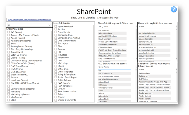The width and height of the screenshot is (189, 115).
Task: Select the Handover (Teams) site checkbox
Action: [9, 80]
